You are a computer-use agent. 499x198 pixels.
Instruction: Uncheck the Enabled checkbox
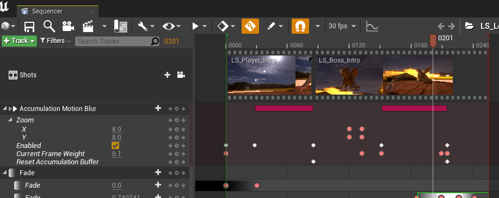tap(115, 145)
